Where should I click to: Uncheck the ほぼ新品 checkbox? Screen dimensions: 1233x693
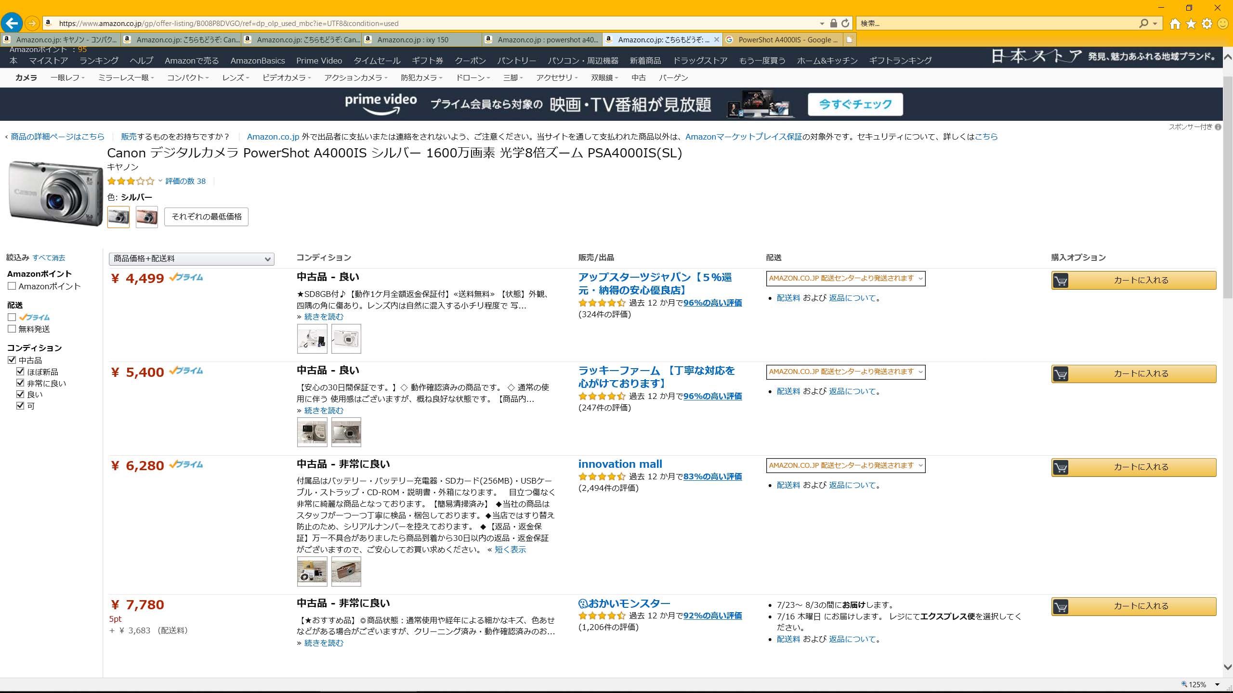[20, 371]
